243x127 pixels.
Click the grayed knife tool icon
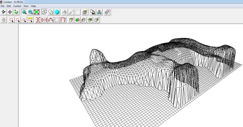pyautogui.click(x=71, y=12)
